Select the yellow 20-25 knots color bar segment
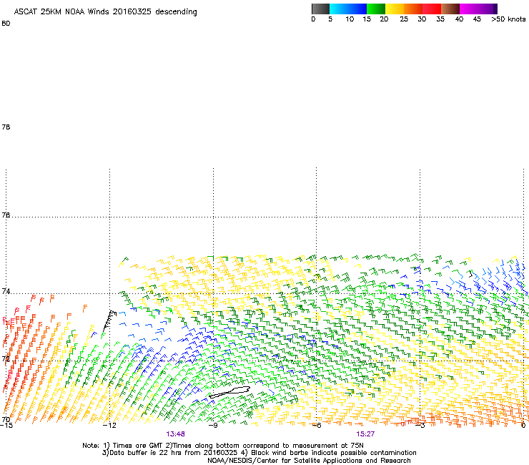Viewport: 529px width, 465px height. click(395, 9)
